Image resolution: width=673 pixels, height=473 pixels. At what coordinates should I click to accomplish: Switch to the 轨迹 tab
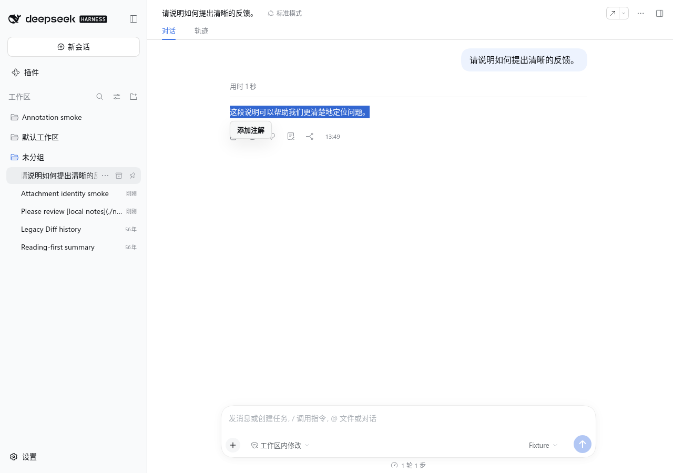tap(201, 31)
